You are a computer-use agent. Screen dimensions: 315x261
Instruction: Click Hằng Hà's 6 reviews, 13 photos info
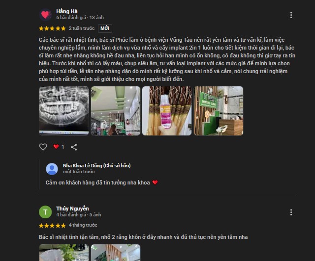point(80,18)
